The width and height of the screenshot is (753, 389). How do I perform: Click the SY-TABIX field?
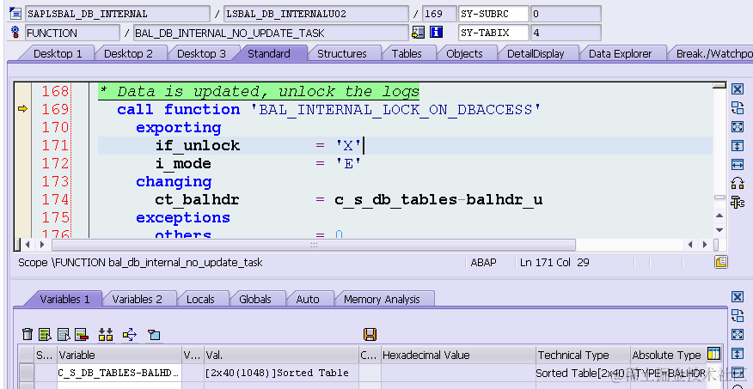point(493,33)
